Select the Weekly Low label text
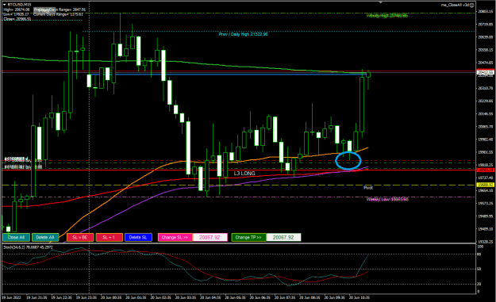 point(387,199)
